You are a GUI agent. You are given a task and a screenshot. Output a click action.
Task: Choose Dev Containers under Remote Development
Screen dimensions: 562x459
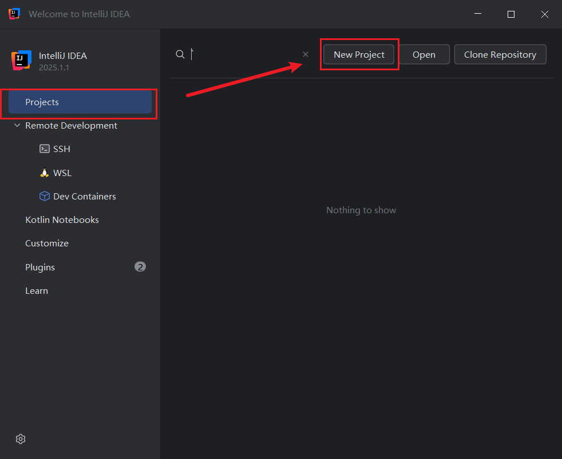pyautogui.click(x=85, y=197)
